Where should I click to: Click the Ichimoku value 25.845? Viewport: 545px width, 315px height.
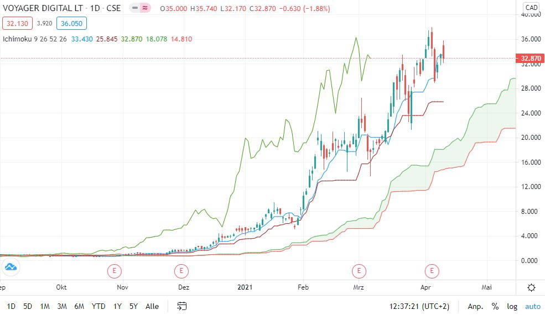pos(107,39)
